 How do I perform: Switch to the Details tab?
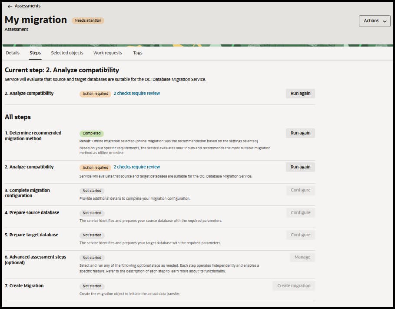pyautogui.click(x=13, y=53)
